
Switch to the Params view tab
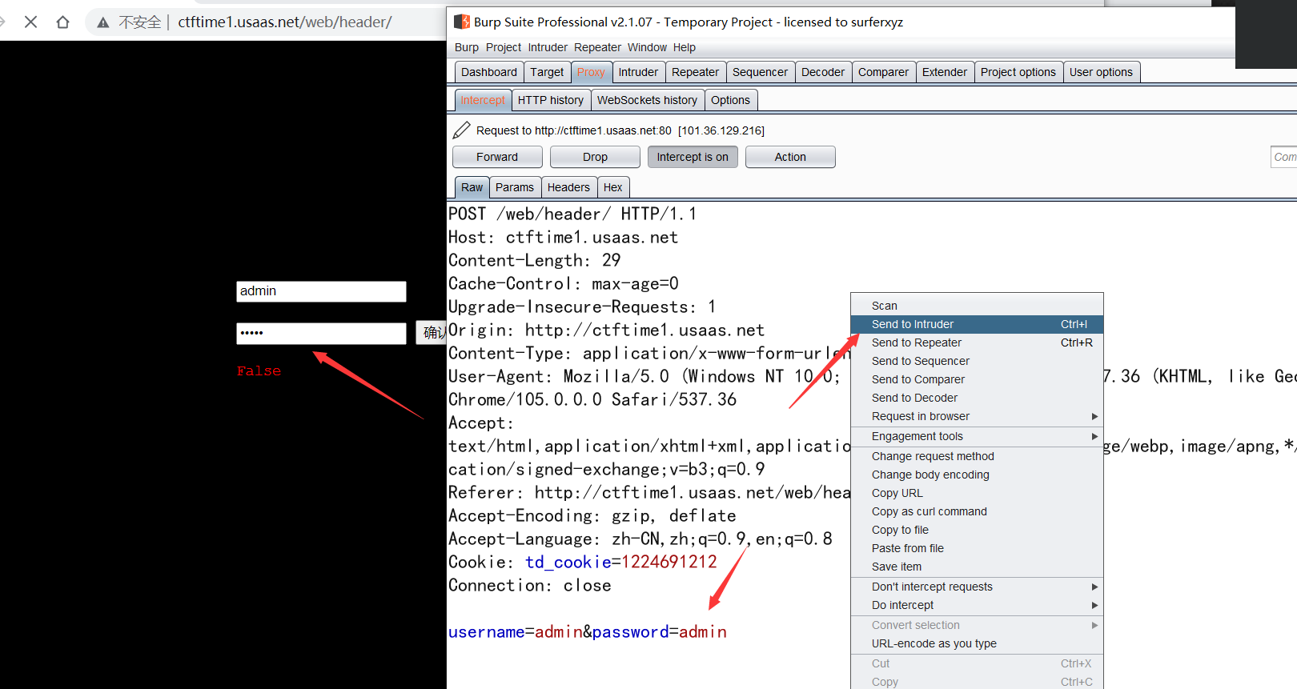pyautogui.click(x=515, y=187)
